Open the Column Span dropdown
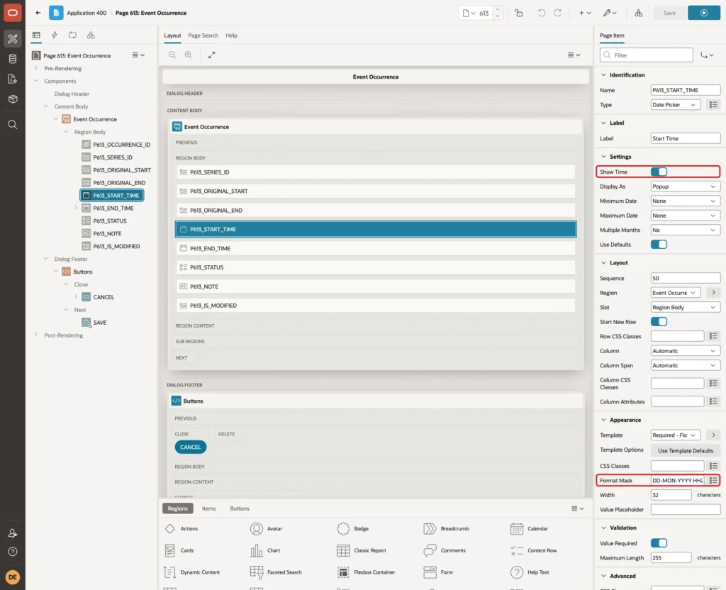Viewport: 726px width, 590px height. 686,365
